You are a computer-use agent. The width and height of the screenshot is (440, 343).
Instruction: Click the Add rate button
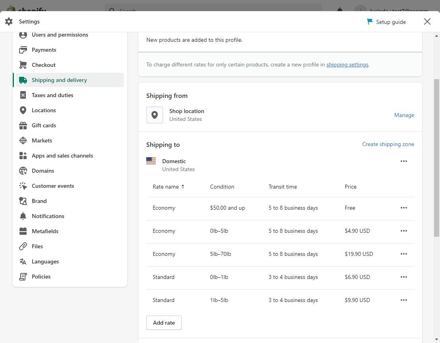[164, 323]
